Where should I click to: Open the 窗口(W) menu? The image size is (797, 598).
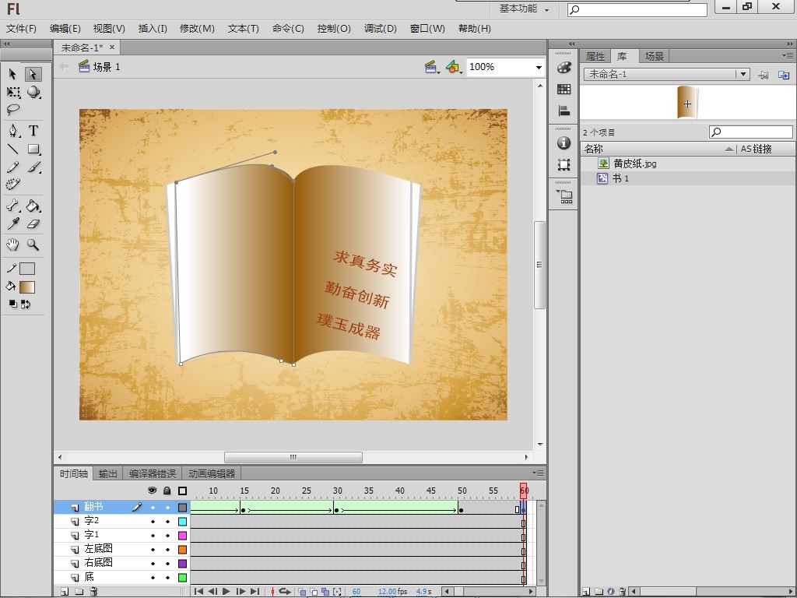pyautogui.click(x=427, y=29)
